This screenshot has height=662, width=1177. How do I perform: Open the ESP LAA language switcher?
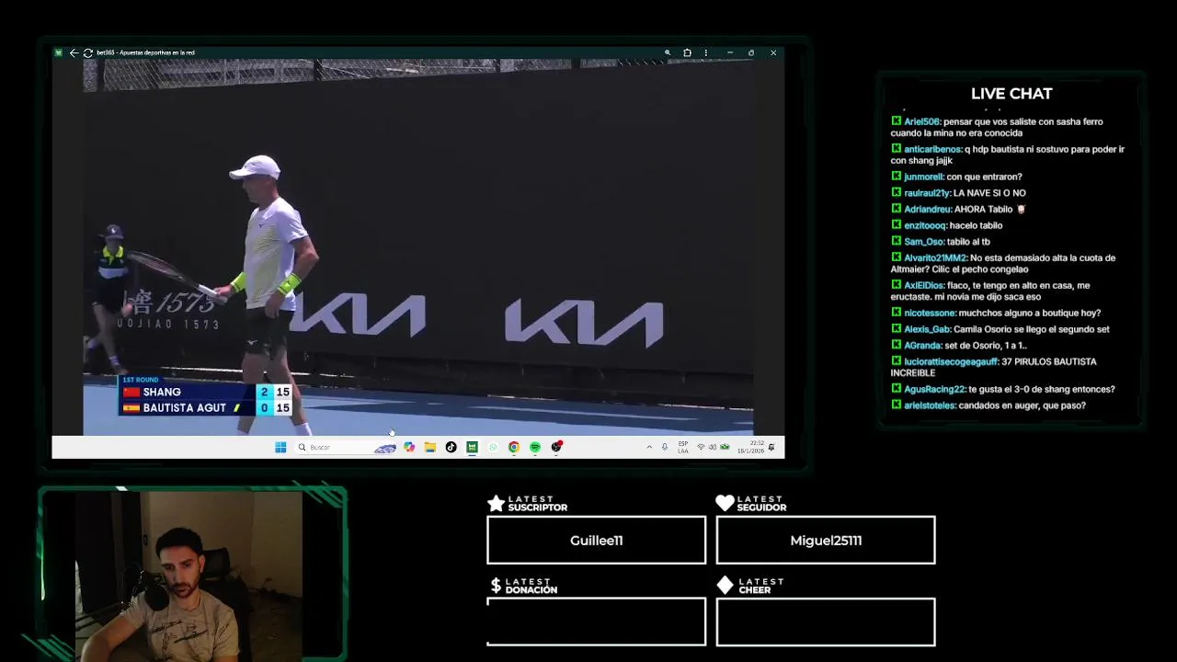click(x=683, y=447)
